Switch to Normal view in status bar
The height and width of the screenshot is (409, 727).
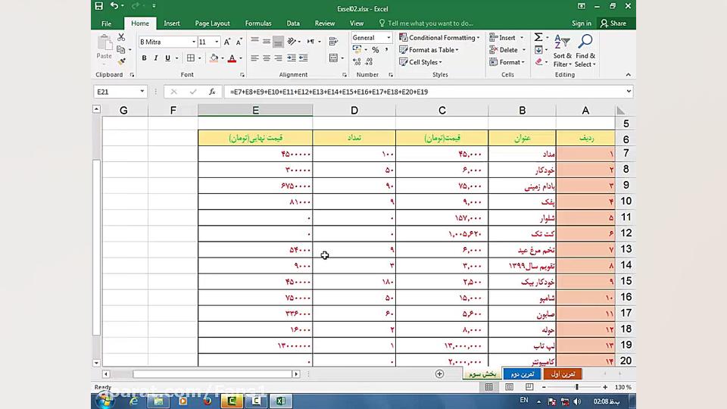[488, 387]
